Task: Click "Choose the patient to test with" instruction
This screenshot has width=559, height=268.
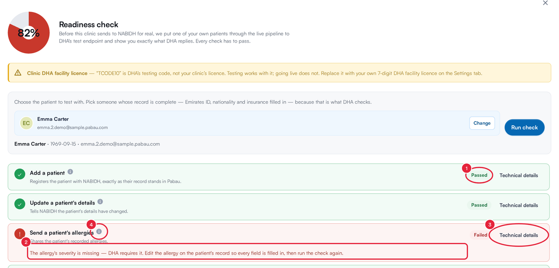Action: pos(193,102)
